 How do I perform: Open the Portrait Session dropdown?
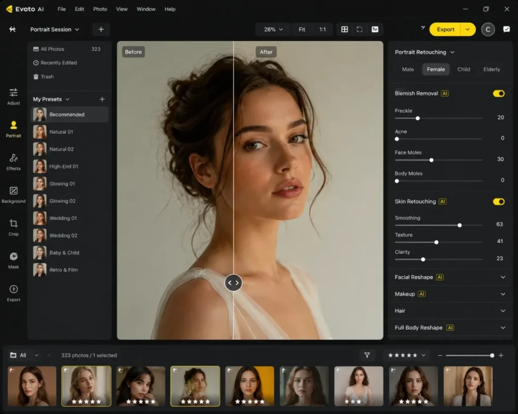tap(55, 29)
